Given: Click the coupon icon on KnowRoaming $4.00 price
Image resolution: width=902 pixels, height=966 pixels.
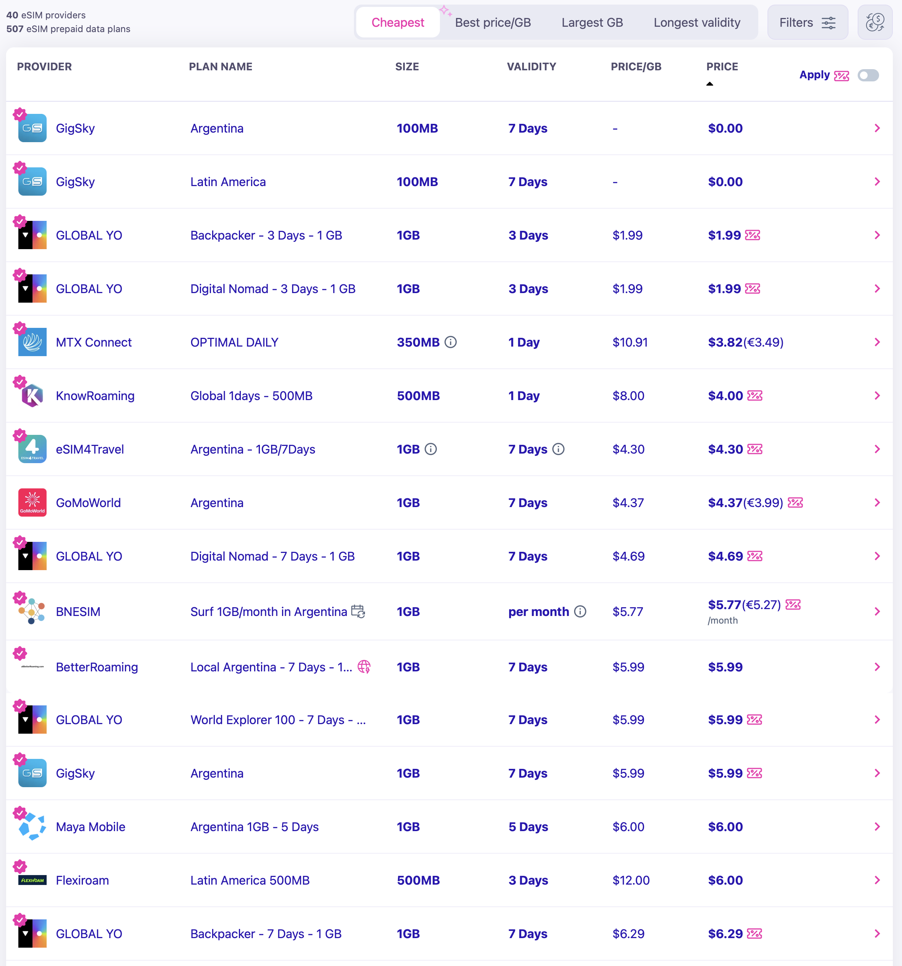Looking at the screenshot, I should (x=754, y=395).
